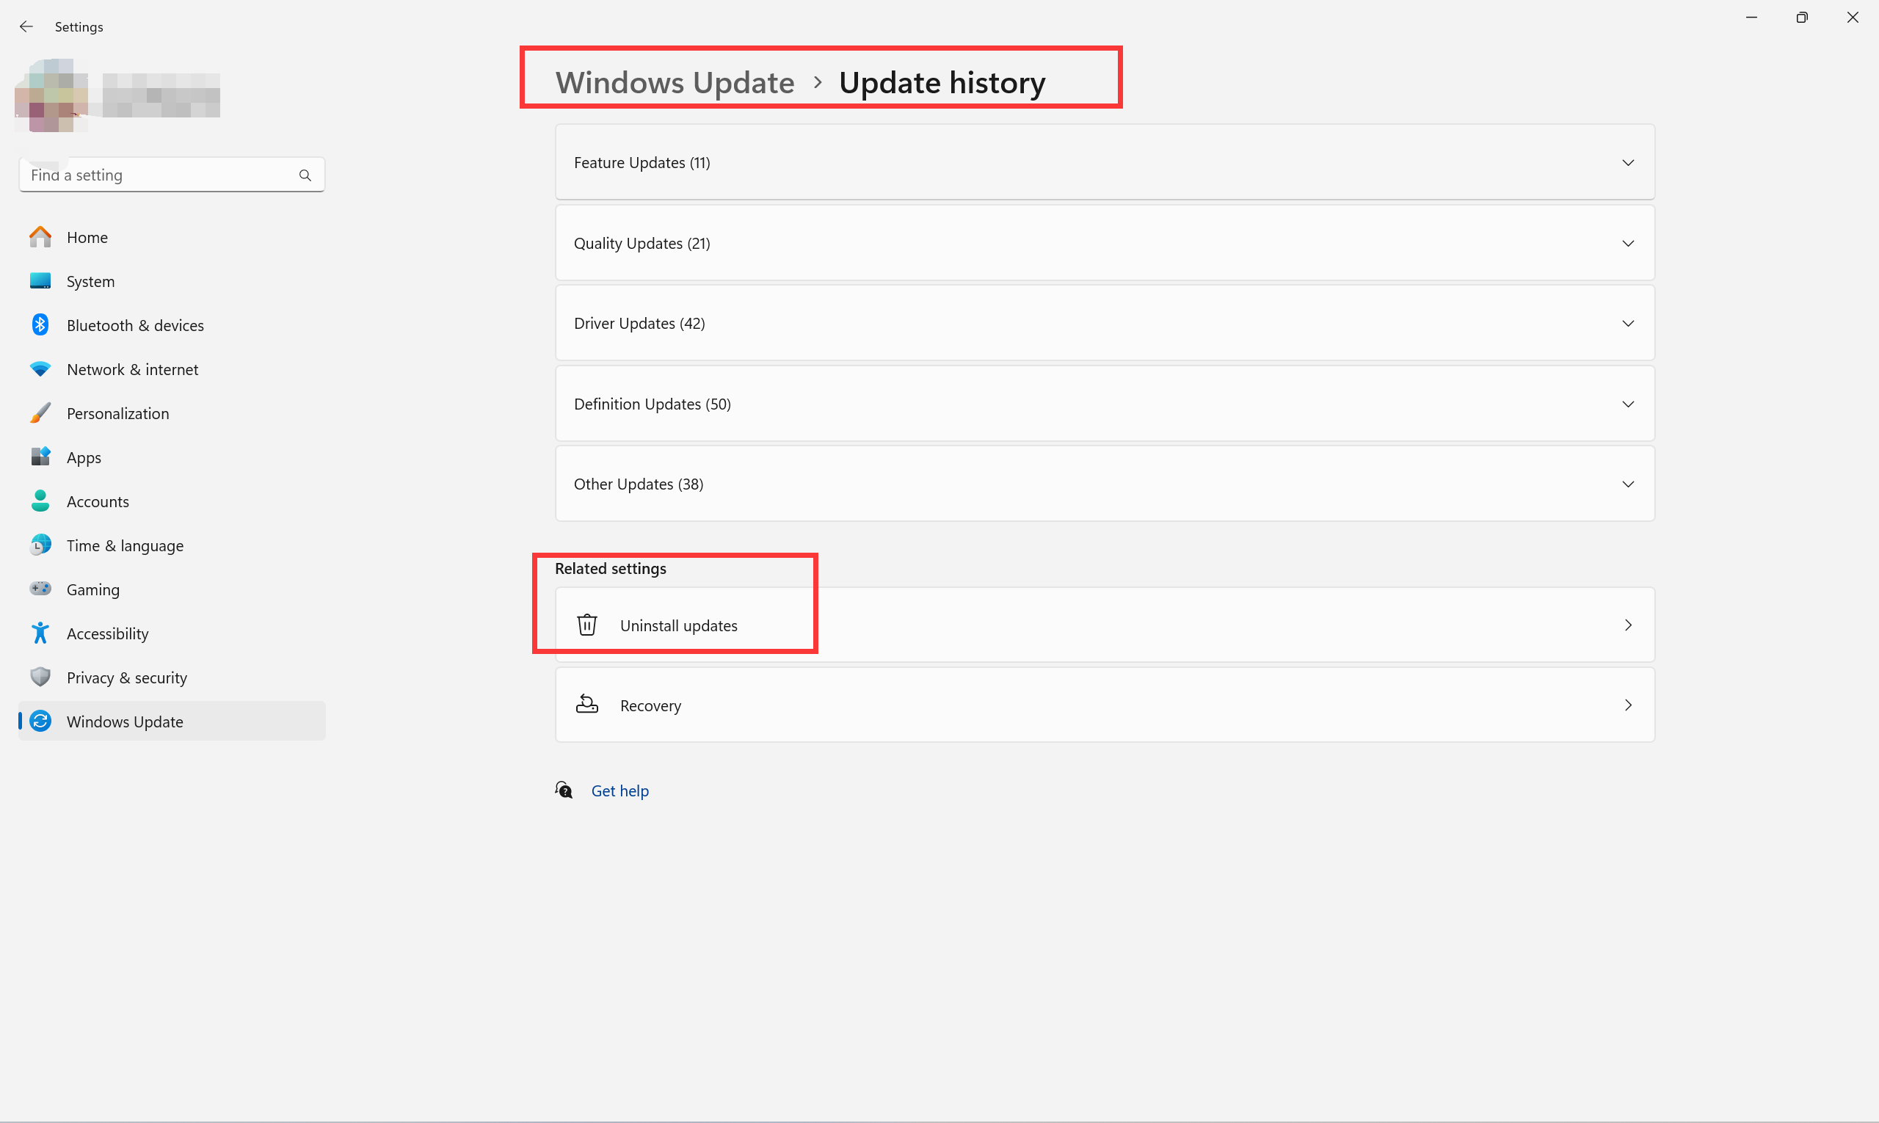Click the System monitor icon
1879x1123 pixels.
(40, 280)
